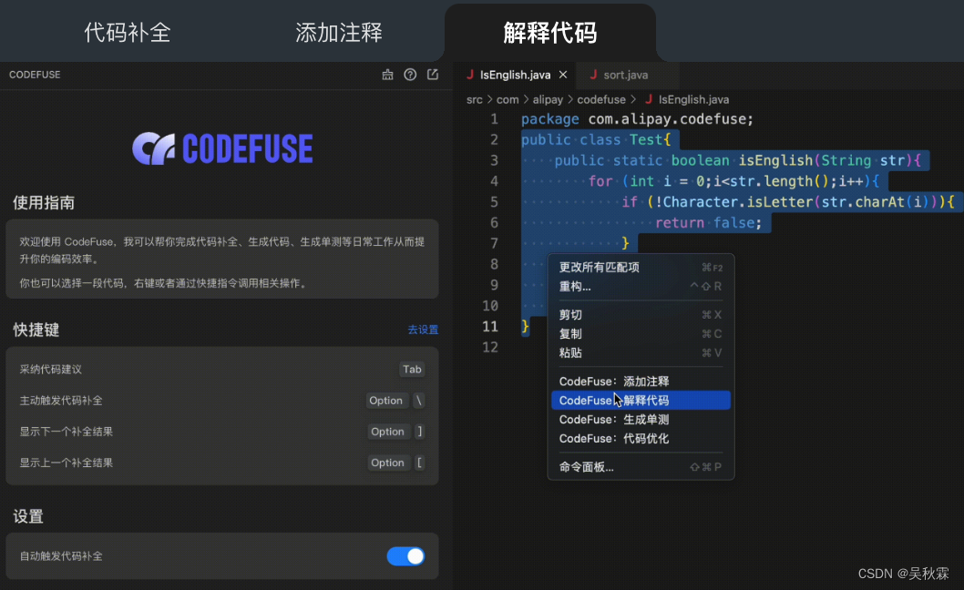The width and height of the screenshot is (964, 590).
Task: Click the Java file icon on IsEnglish.java tab
Action: 470,75
